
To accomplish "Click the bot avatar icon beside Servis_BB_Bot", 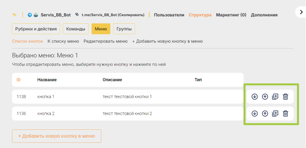I will pos(36,15).
